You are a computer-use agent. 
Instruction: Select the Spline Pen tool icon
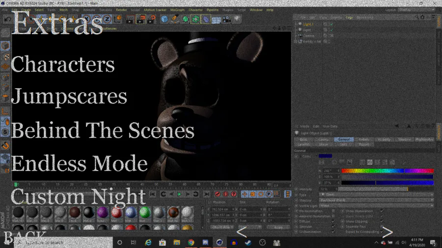[175, 19]
